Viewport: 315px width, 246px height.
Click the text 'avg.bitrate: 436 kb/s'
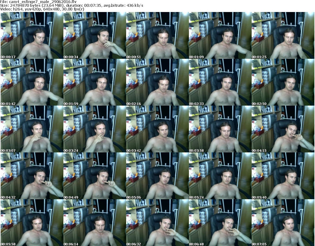pos(123,6)
